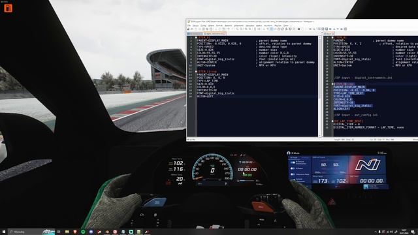Open the Plik menu
Screen dimensions: 418x235
pos(189,25)
